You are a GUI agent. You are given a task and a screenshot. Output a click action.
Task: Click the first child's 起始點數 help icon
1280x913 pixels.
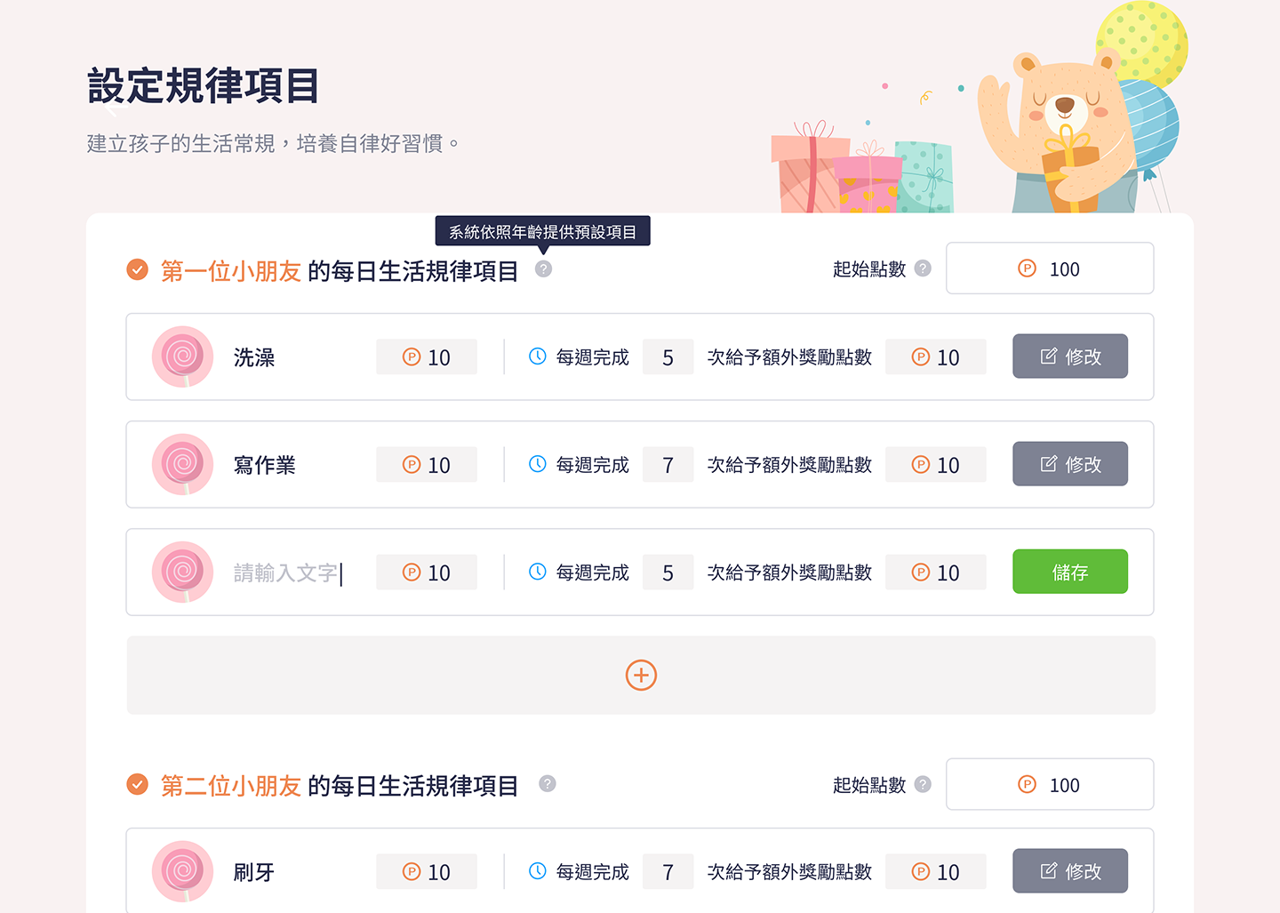tap(923, 268)
